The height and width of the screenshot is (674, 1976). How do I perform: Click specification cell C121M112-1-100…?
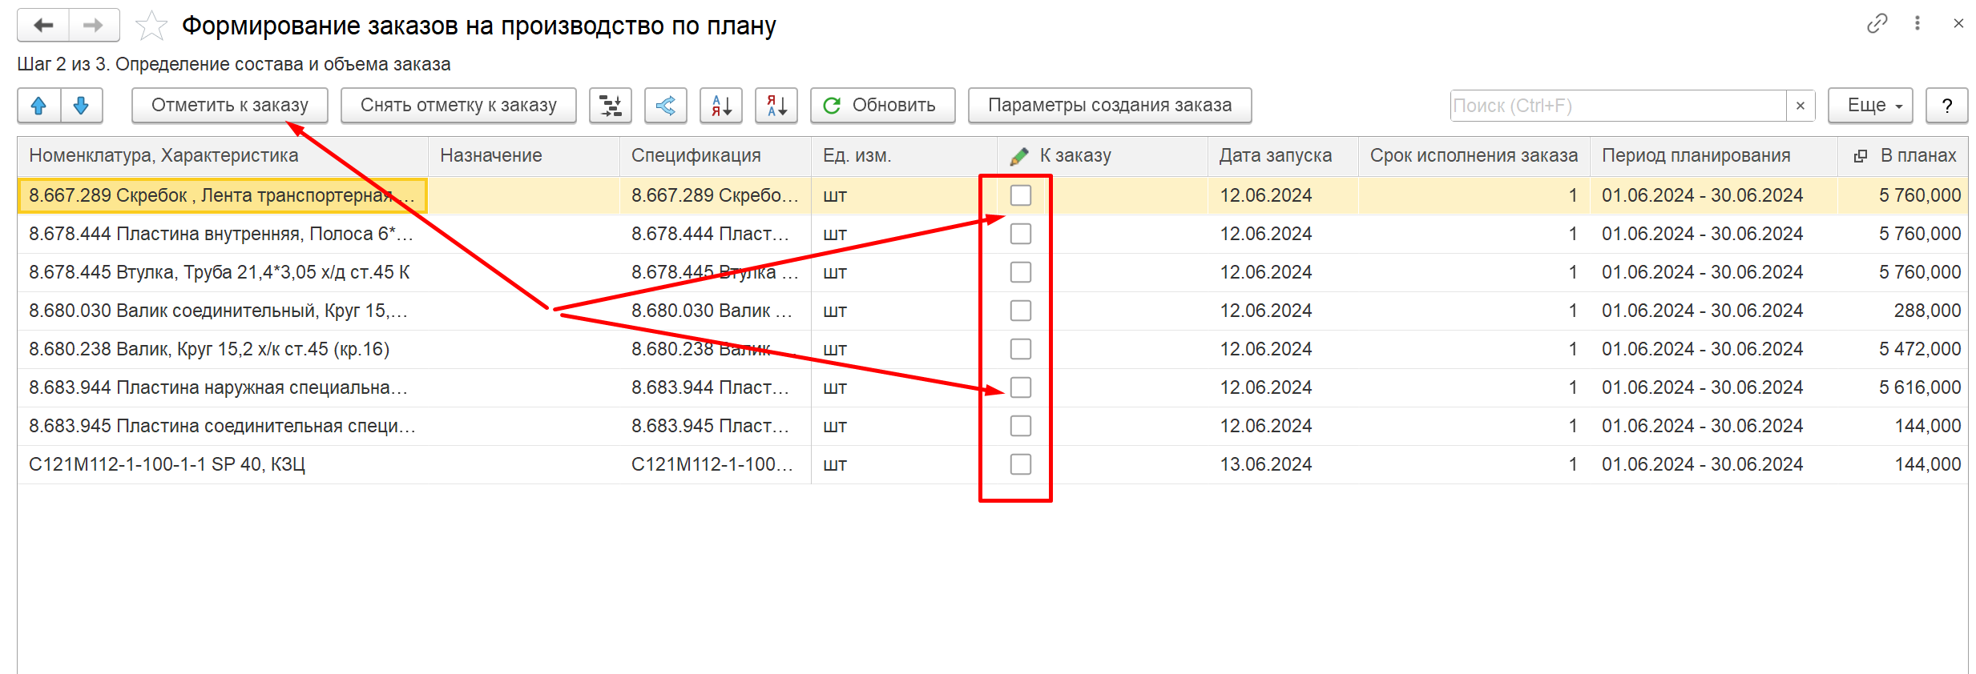[x=716, y=464]
